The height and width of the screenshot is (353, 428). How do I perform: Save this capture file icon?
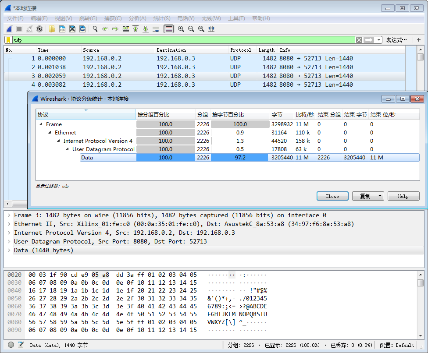[x=62, y=29]
